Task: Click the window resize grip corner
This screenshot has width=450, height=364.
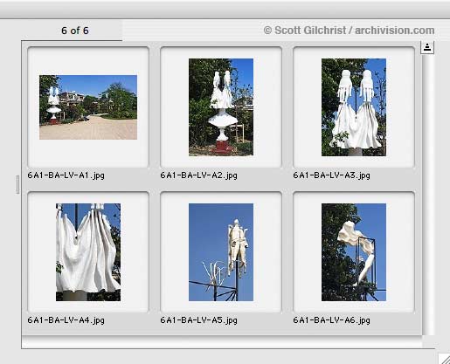Action: pyautogui.click(x=444, y=359)
